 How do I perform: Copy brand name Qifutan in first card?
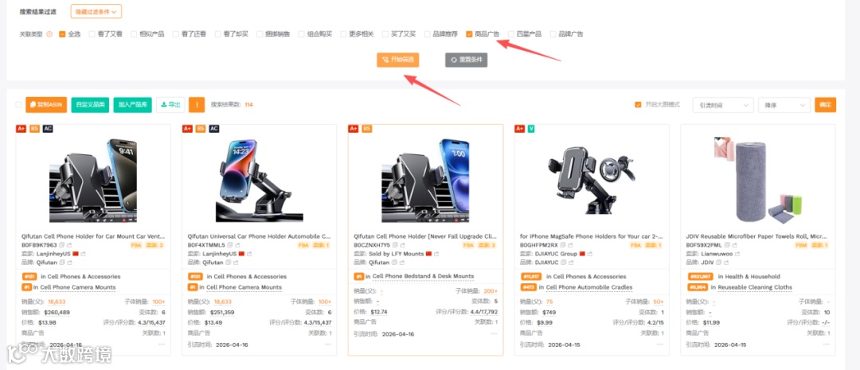61,263
